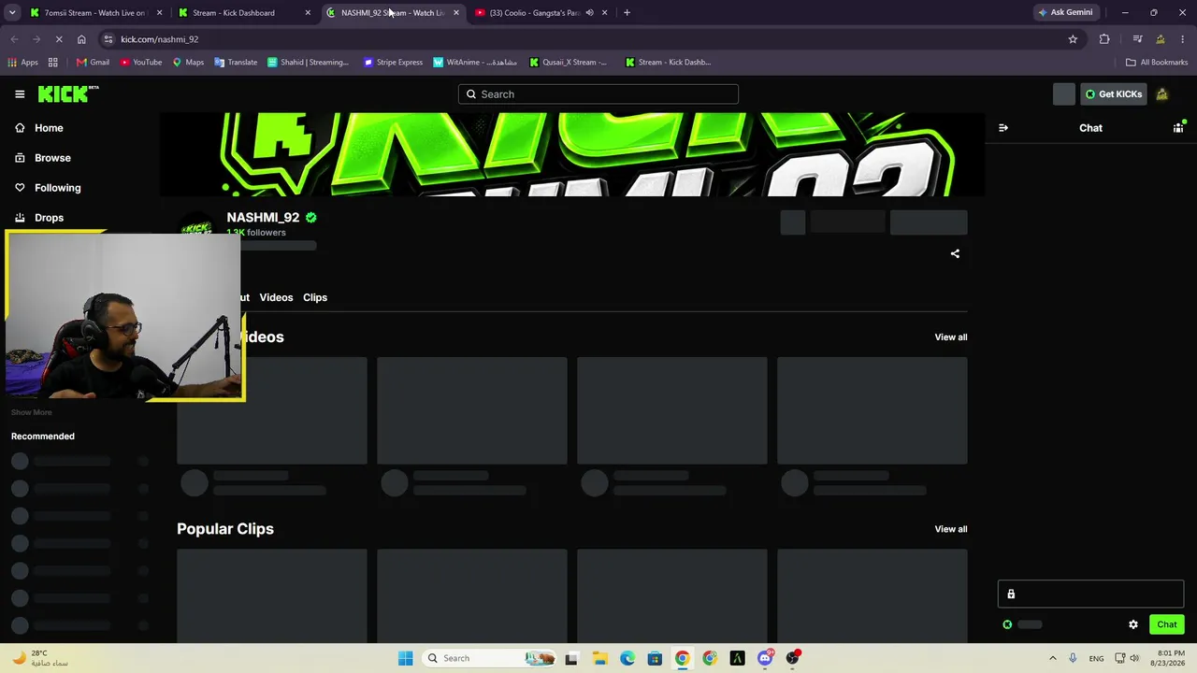Close the Stream - Kick Dashboard tab
This screenshot has height=673, width=1197.
[x=308, y=13]
